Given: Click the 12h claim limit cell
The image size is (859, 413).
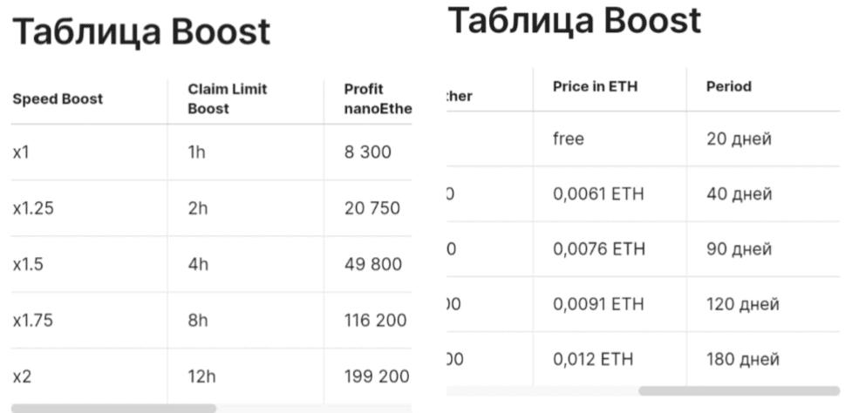Looking at the screenshot, I should [x=201, y=376].
